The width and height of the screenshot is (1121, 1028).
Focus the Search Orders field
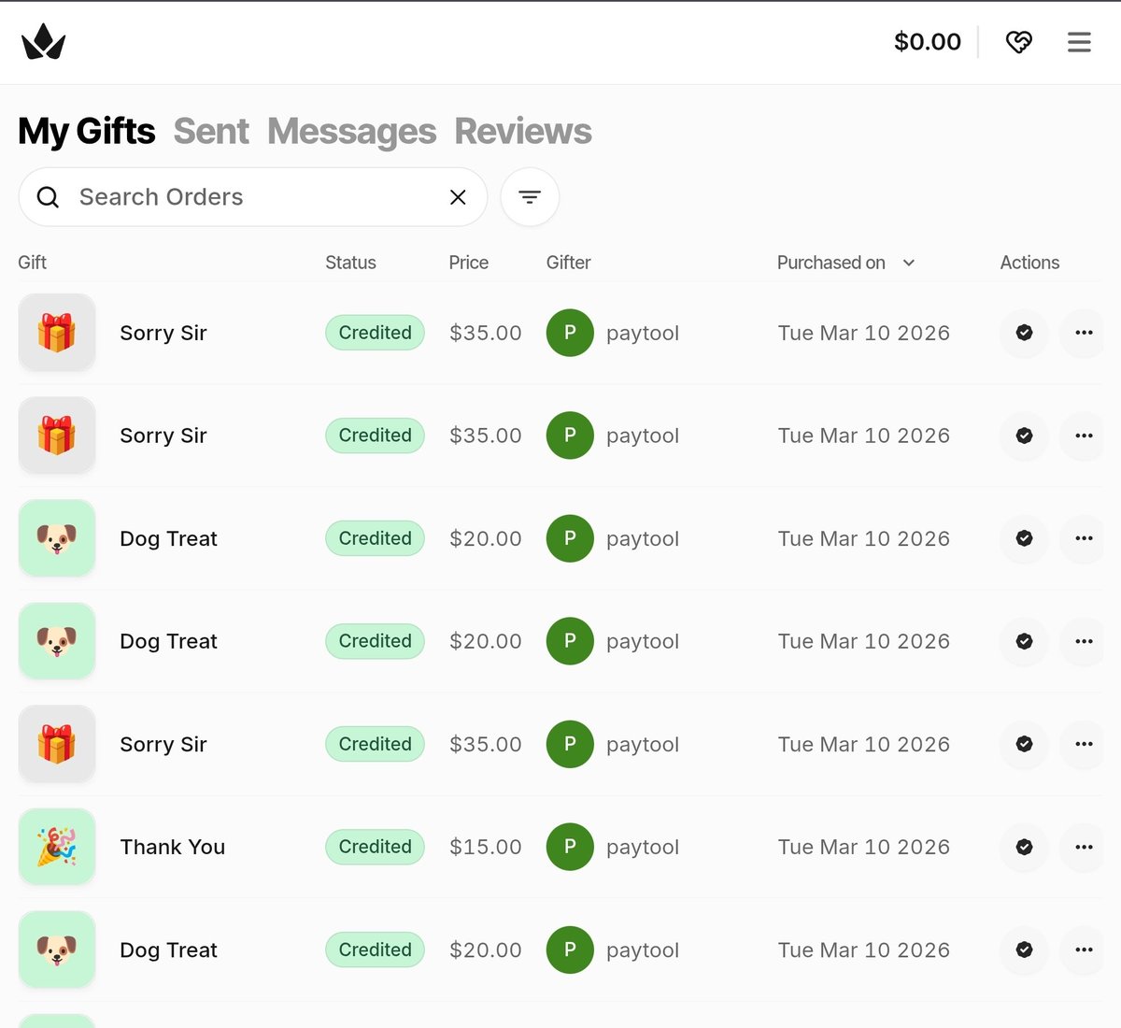253,197
